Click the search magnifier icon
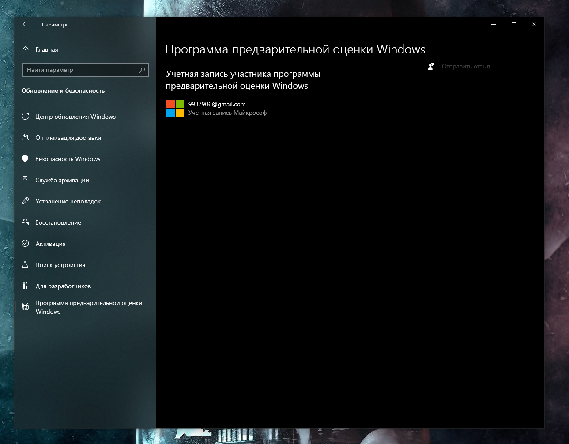Image resolution: width=569 pixels, height=444 pixels. coord(142,70)
